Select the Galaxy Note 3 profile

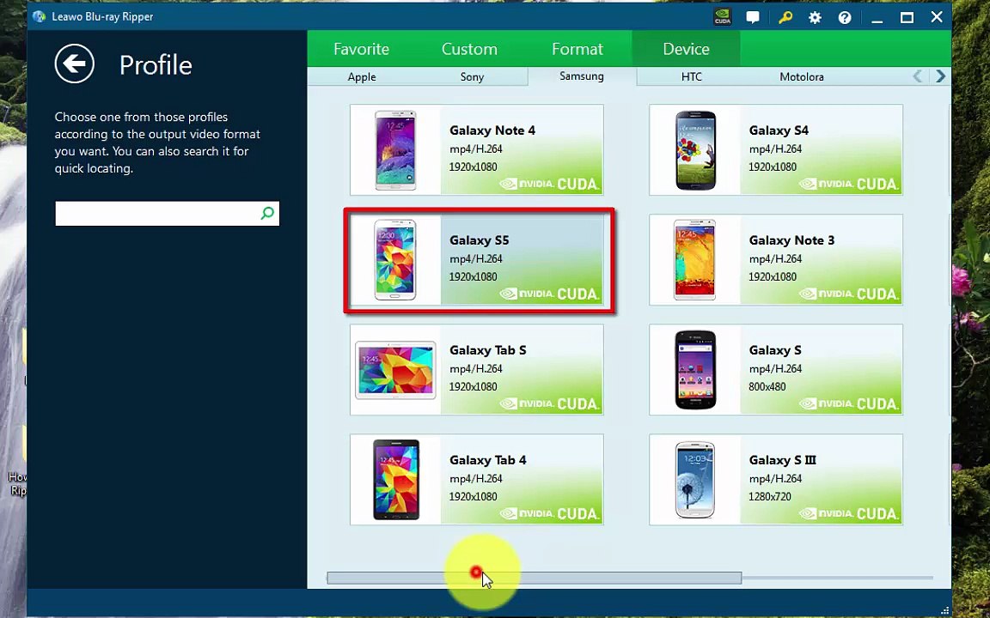pos(776,259)
